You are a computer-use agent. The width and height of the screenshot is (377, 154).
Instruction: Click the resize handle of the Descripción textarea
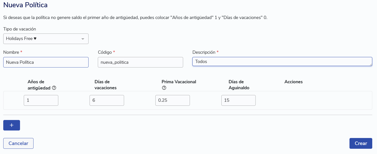click(370, 64)
